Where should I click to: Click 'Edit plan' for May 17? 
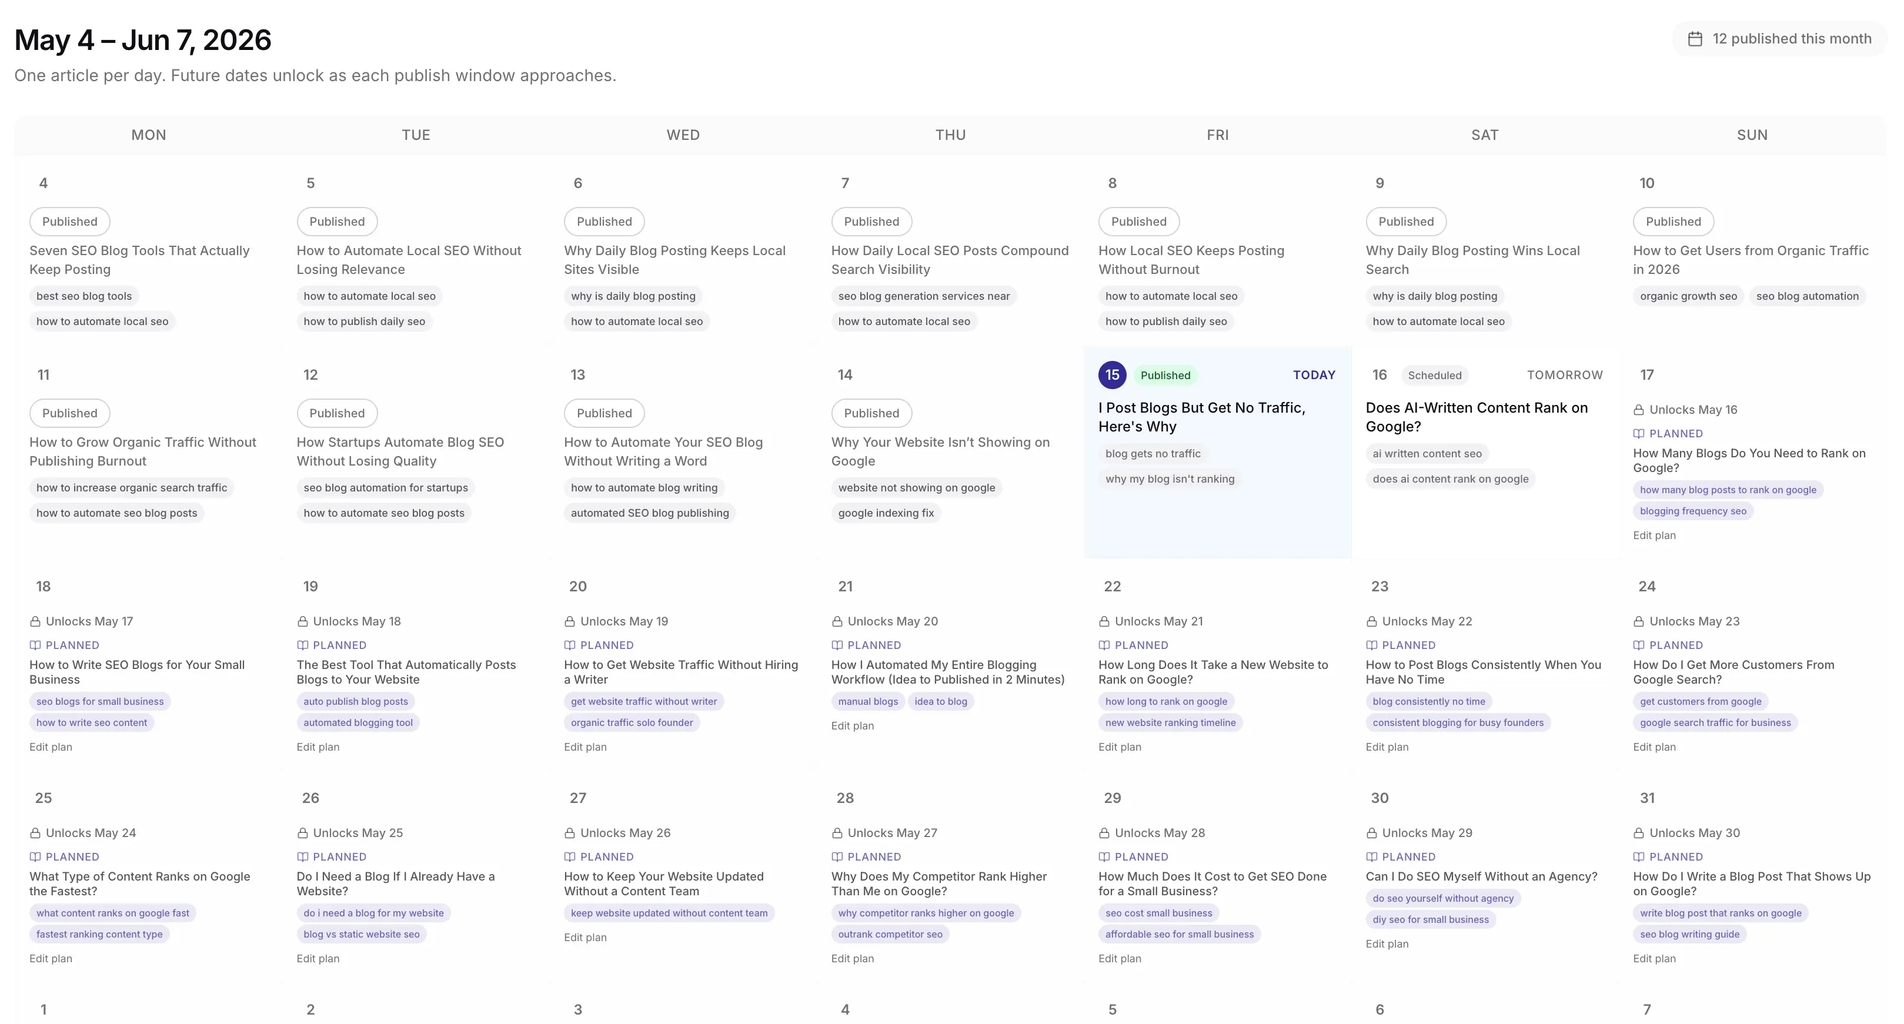[x=1654, y=536]
